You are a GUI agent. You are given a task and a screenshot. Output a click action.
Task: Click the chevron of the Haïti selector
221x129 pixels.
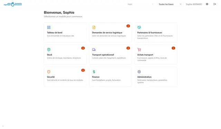point(153,4)
